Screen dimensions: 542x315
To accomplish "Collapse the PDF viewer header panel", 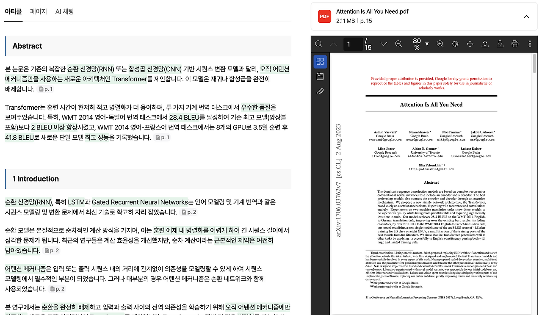I will point(526,16).
